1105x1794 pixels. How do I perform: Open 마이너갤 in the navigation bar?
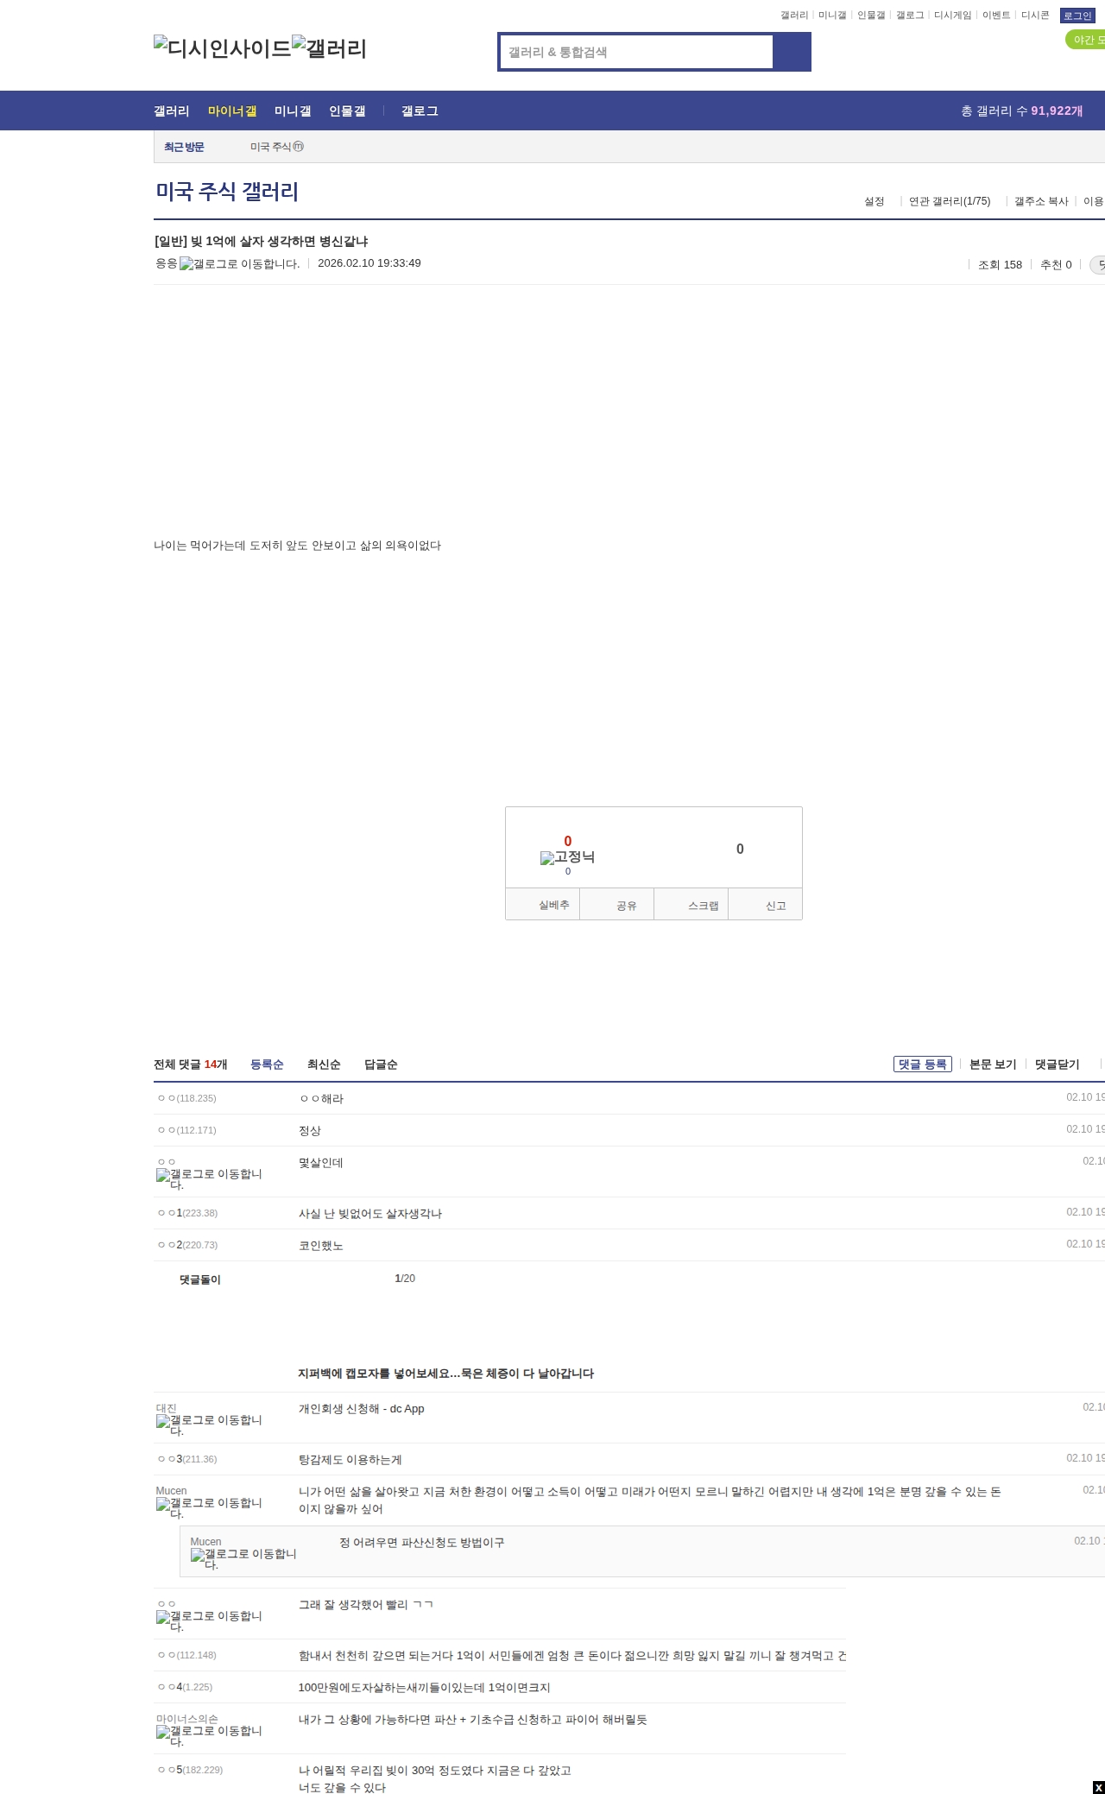click(x=232, y=111)
